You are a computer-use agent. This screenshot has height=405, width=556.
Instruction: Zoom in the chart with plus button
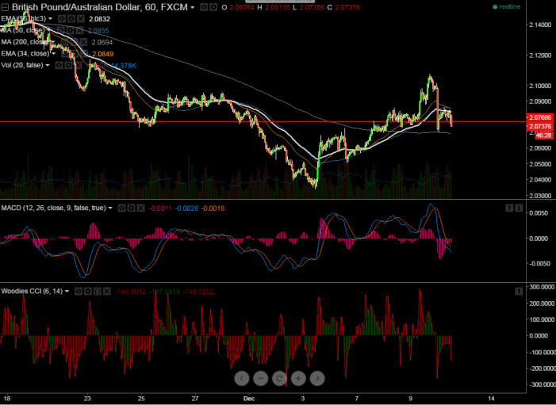(299, 378)
